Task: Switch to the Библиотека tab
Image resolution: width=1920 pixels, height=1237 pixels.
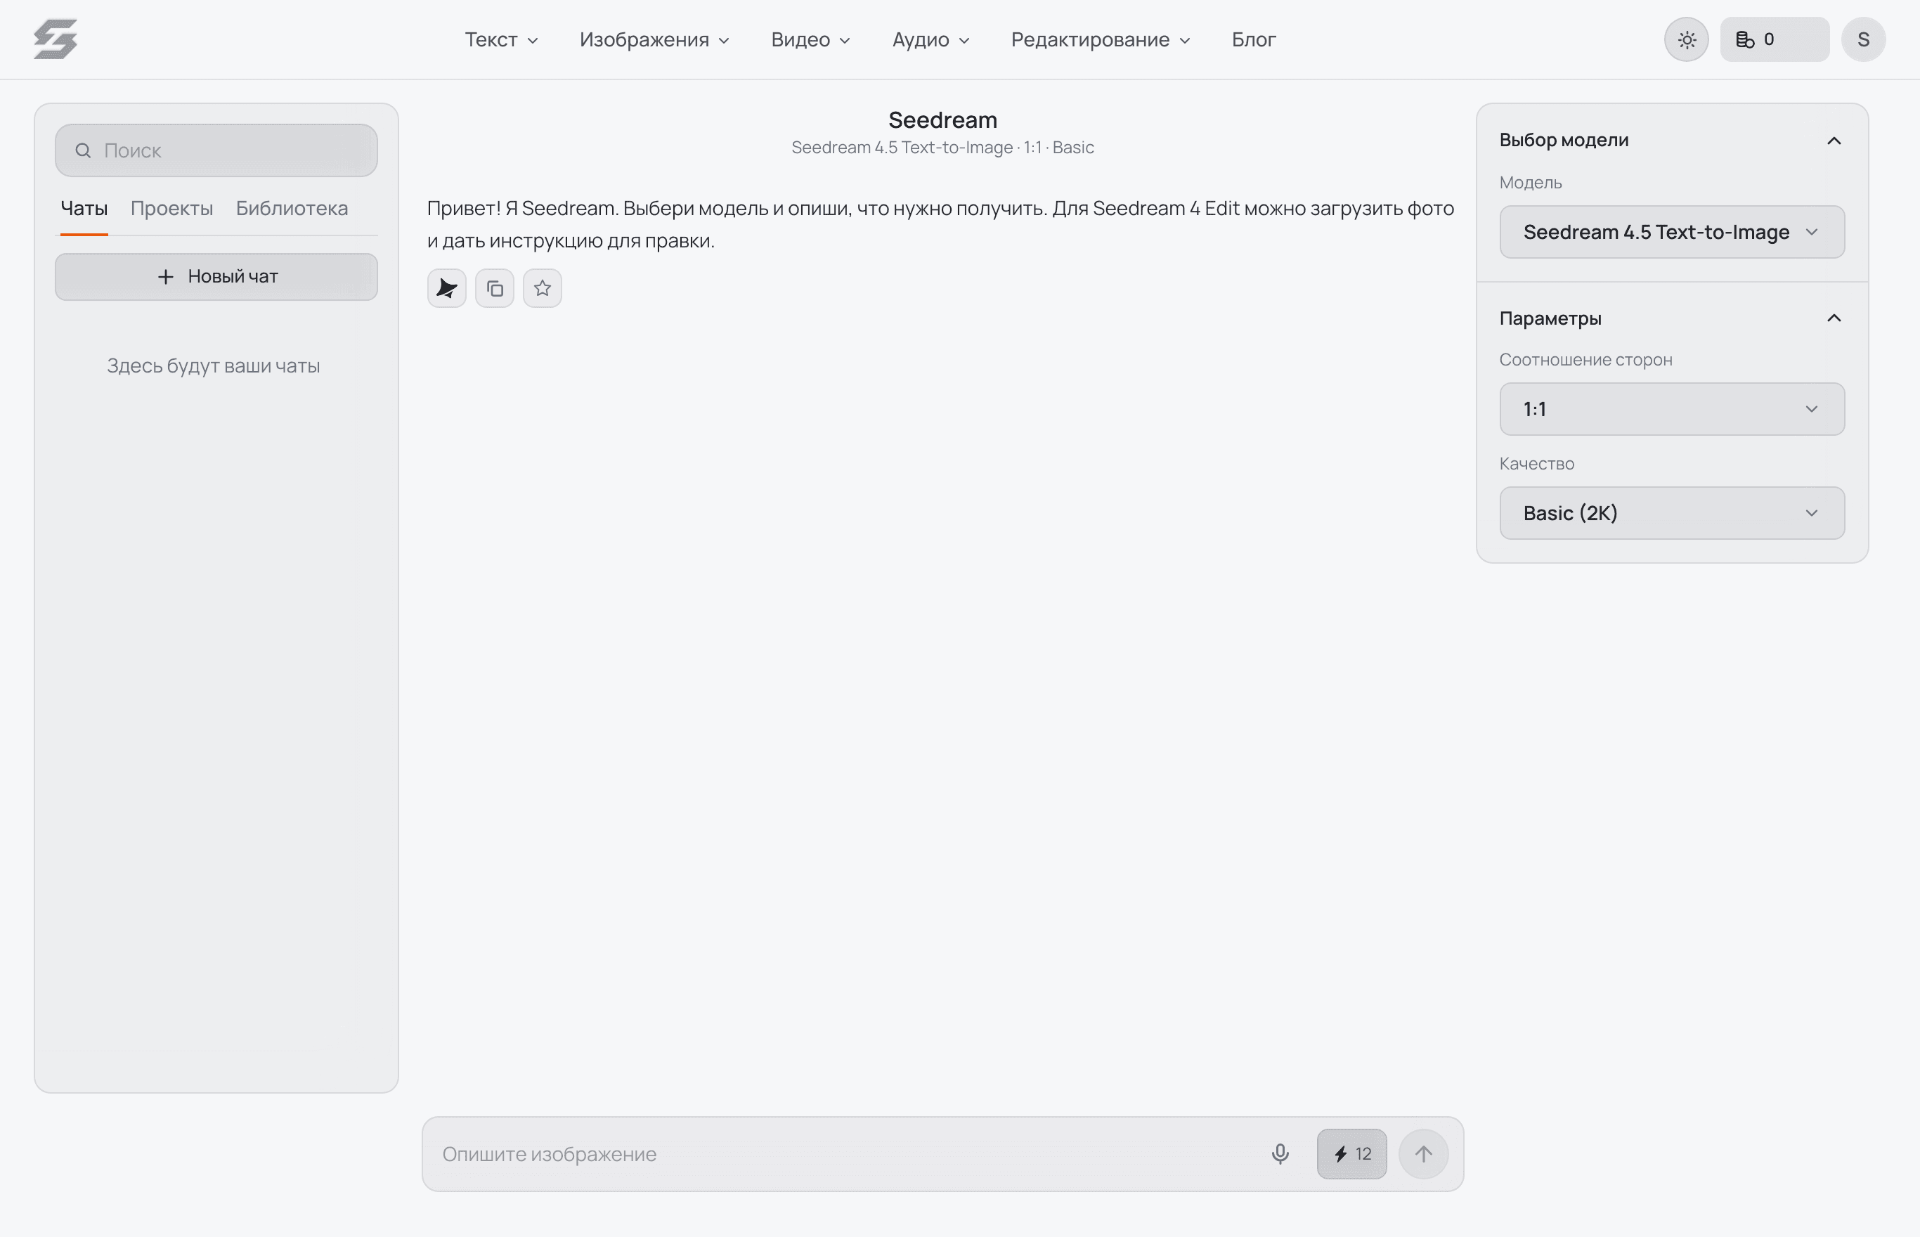Action: point(292,209)
